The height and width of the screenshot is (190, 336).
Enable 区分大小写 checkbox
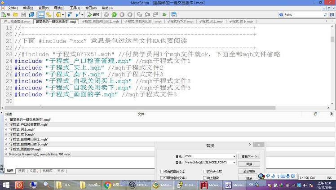[x=205, y=172]
